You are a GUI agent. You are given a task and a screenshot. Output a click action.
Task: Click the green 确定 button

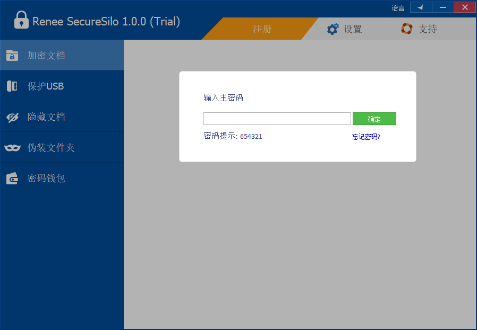point(374,119)
